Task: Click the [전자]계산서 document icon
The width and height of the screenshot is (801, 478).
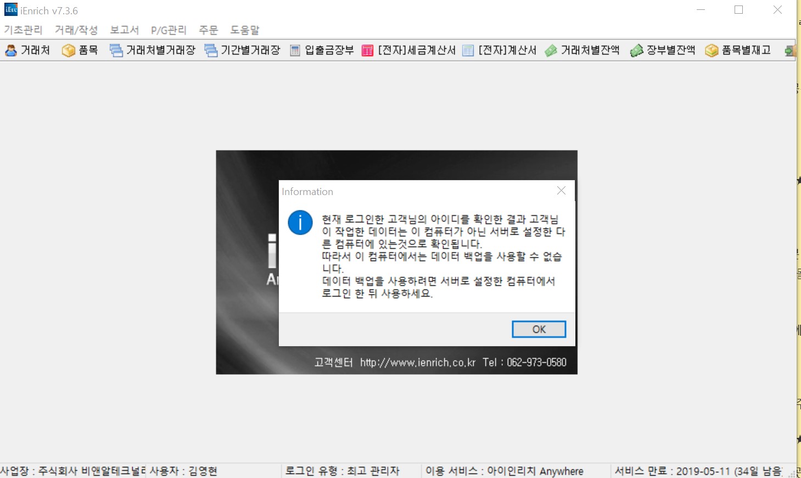Action: pos(468,51)
